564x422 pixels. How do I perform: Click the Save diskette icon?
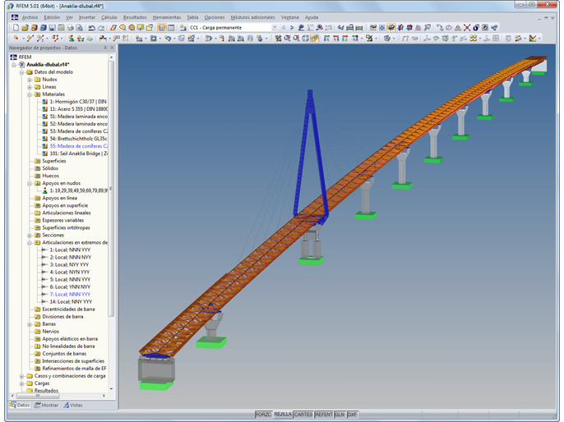click(x=52, y=28)
